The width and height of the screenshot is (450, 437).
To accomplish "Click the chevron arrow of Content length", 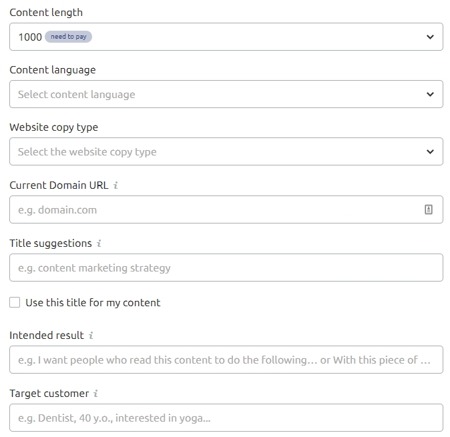I will (x=430, y=37).
